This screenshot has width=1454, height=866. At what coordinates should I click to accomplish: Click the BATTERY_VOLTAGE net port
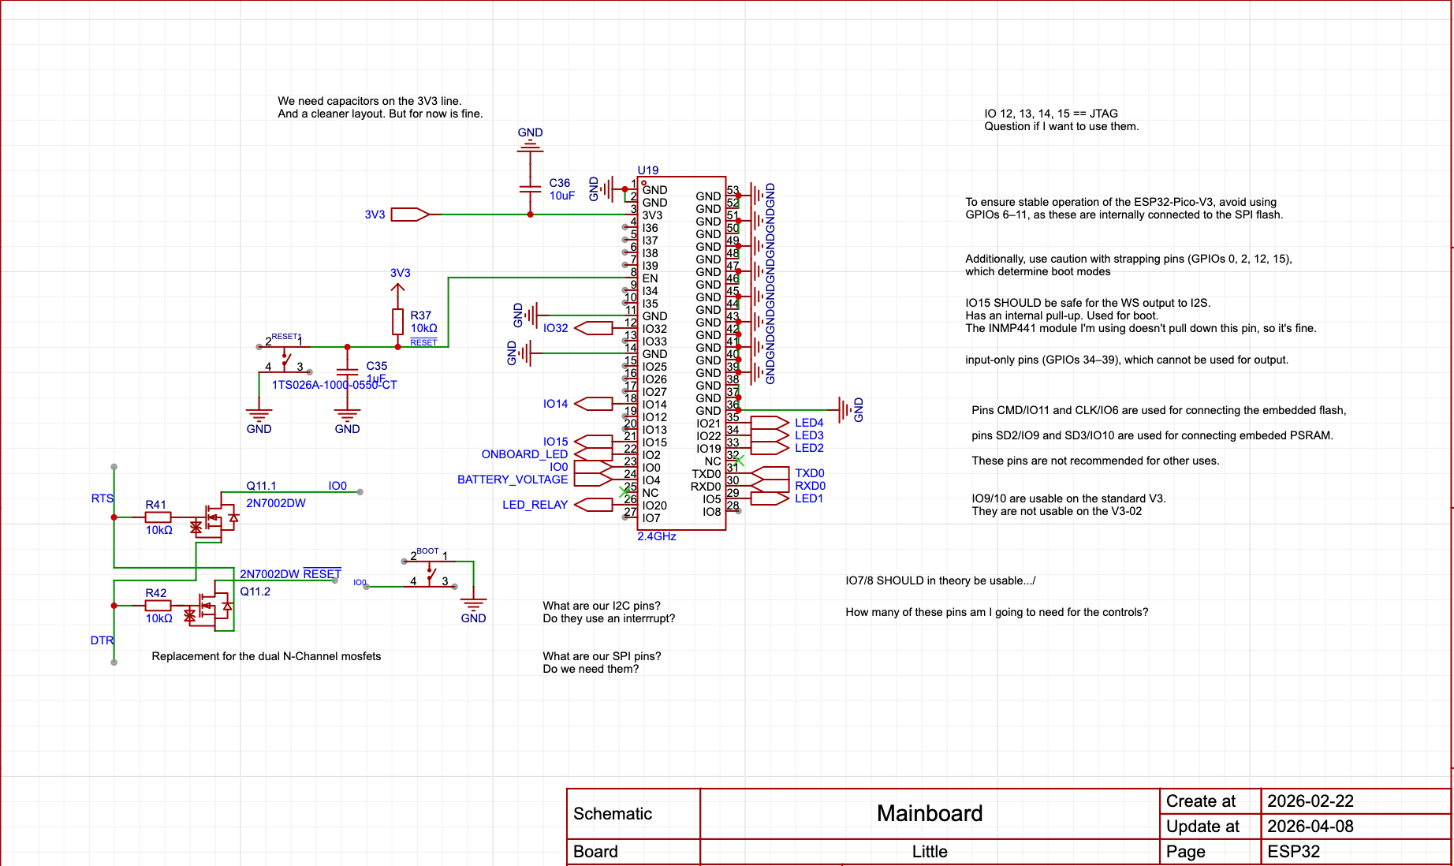click(593, 480)
